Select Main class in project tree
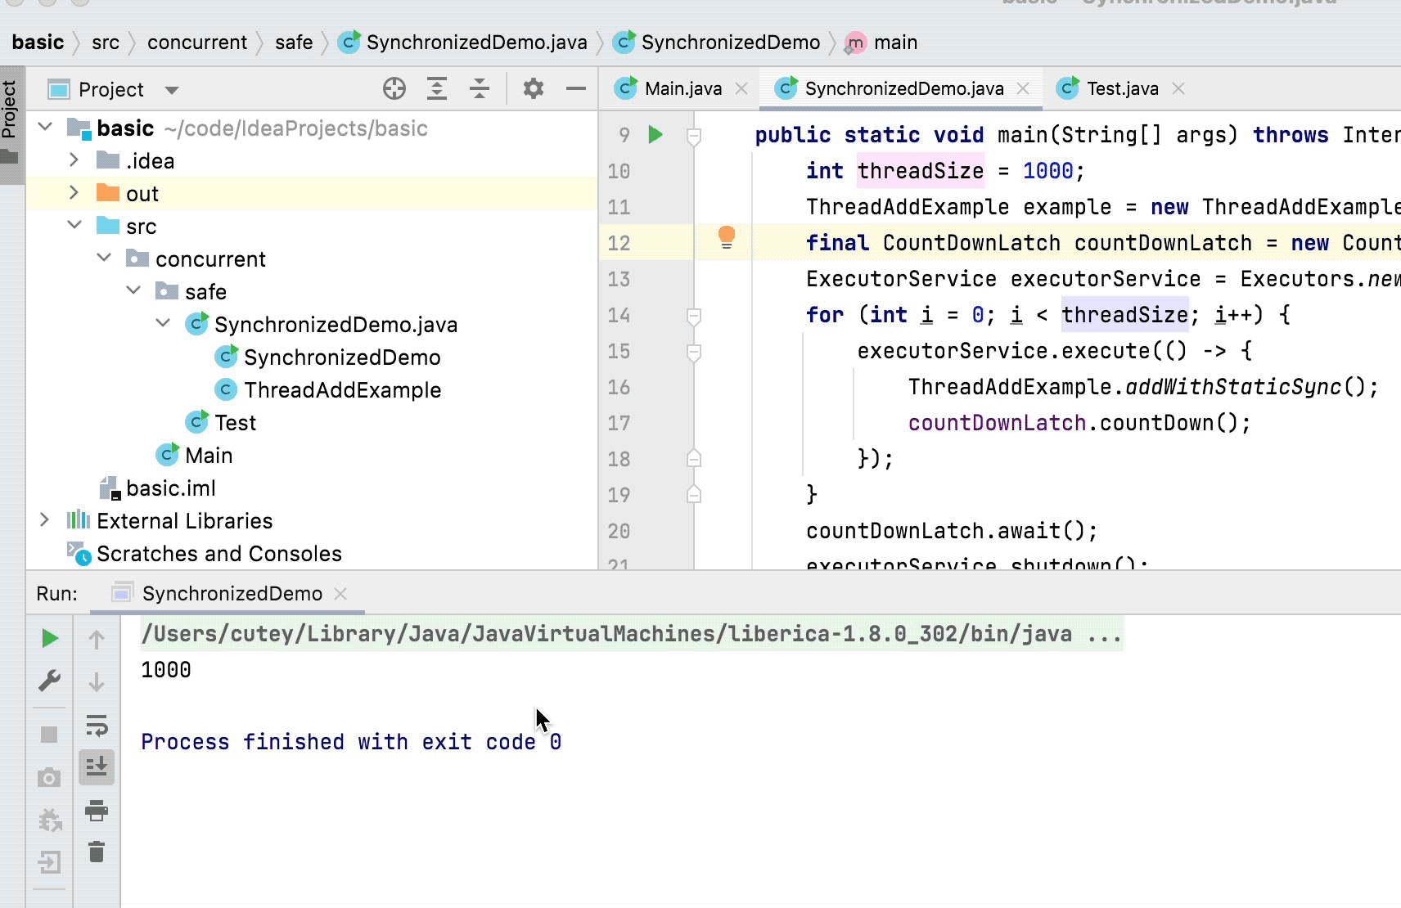 tap(195, 456)
